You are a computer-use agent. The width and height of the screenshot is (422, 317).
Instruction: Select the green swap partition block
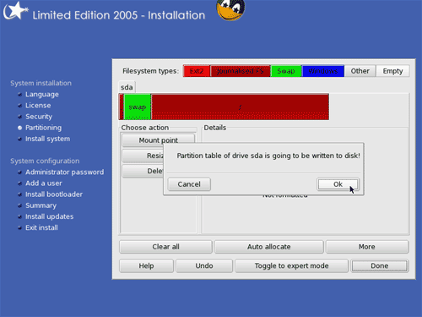tap(138, 107)
